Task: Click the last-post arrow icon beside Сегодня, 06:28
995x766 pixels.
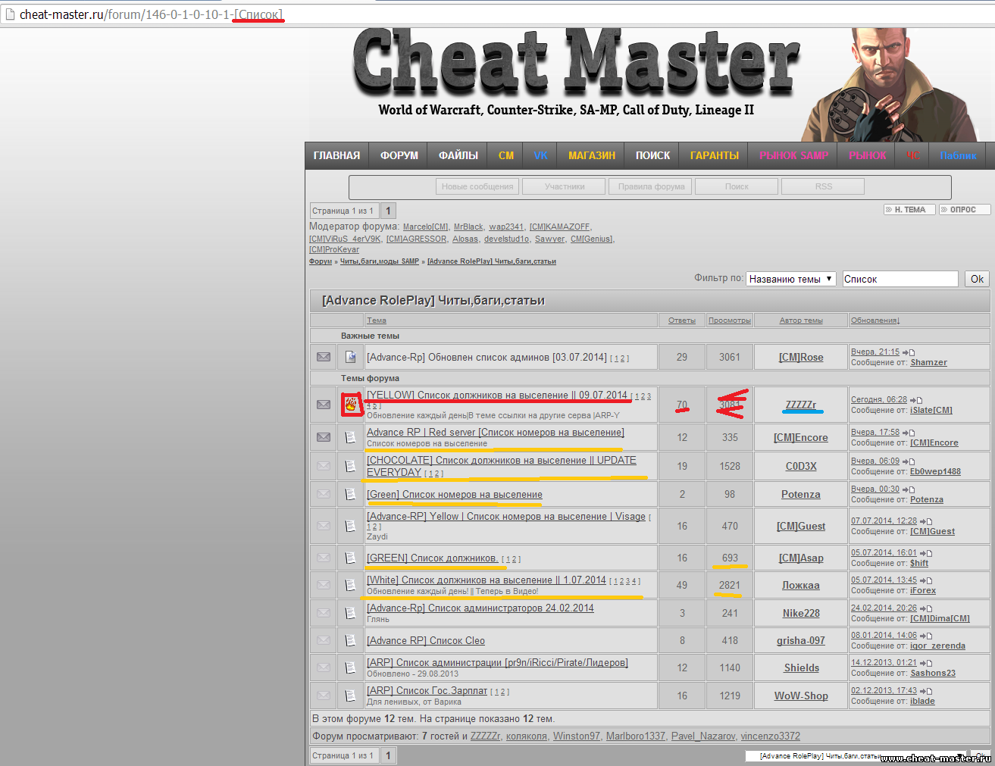Action: point(916,400)
